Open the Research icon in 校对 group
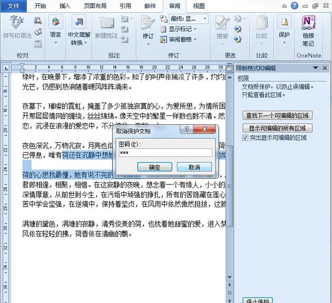 point(38,20)
